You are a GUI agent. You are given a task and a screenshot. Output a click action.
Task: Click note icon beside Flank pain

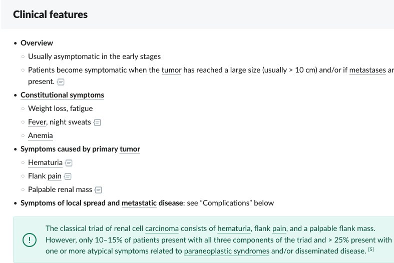[x=68, y=176]
